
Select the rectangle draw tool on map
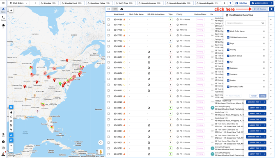coord(11,121)
